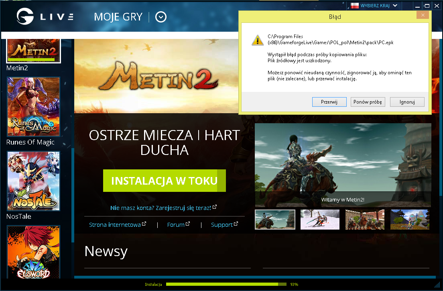Click external-link icon after Strona internetowa
This screenshot has width=443, height=291.
[x=144, y=224]
